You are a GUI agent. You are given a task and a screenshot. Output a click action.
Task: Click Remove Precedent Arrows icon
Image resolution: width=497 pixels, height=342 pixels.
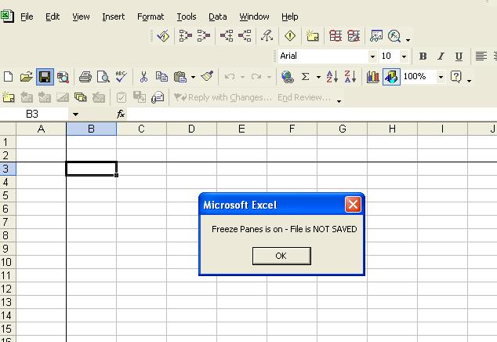[x=204, y=36]
